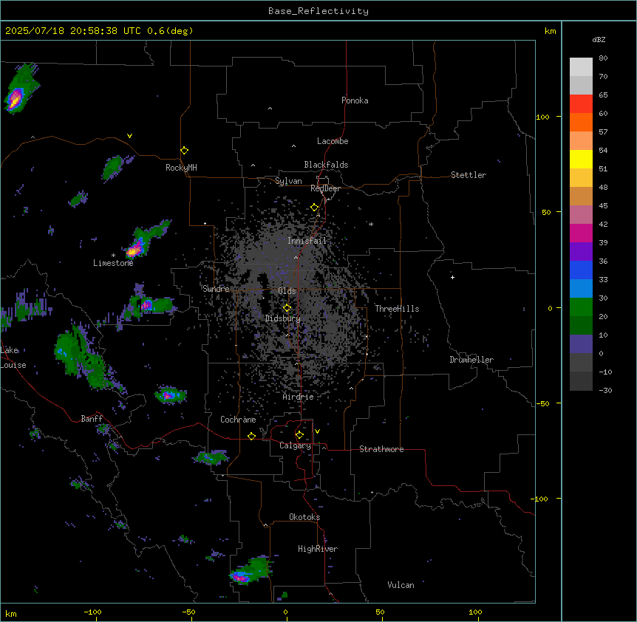
Task: Click the Cochrane town label
Action: coord(238,420)
